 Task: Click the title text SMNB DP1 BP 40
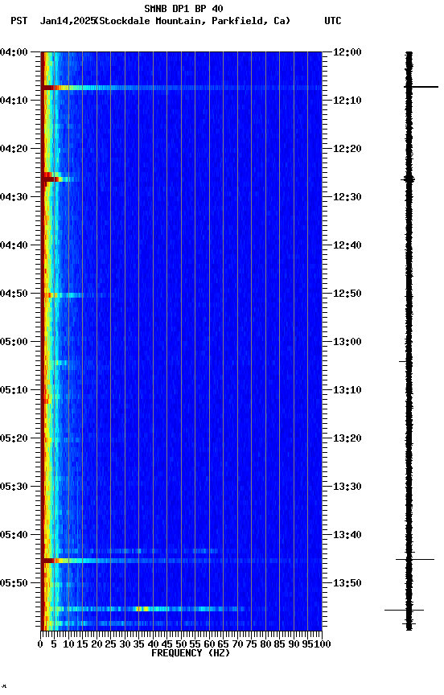183,8
